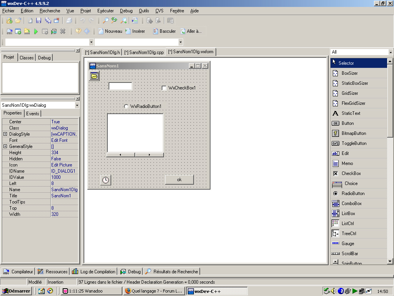The width and height of the screenshot is (394, 296).
Task: Click the replace icon with green arrows
Action: 114,21
